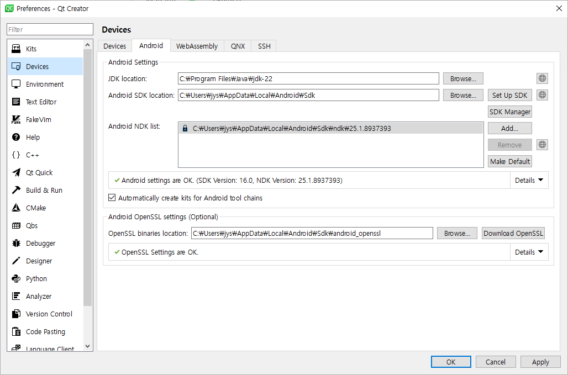Open the Analyzer icon

[x=16, y=296]
